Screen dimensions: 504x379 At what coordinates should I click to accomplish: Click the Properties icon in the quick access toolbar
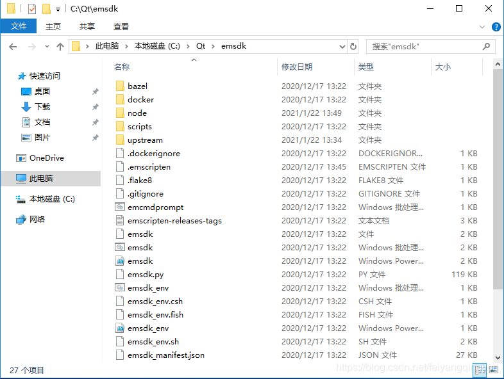point(32,9)
